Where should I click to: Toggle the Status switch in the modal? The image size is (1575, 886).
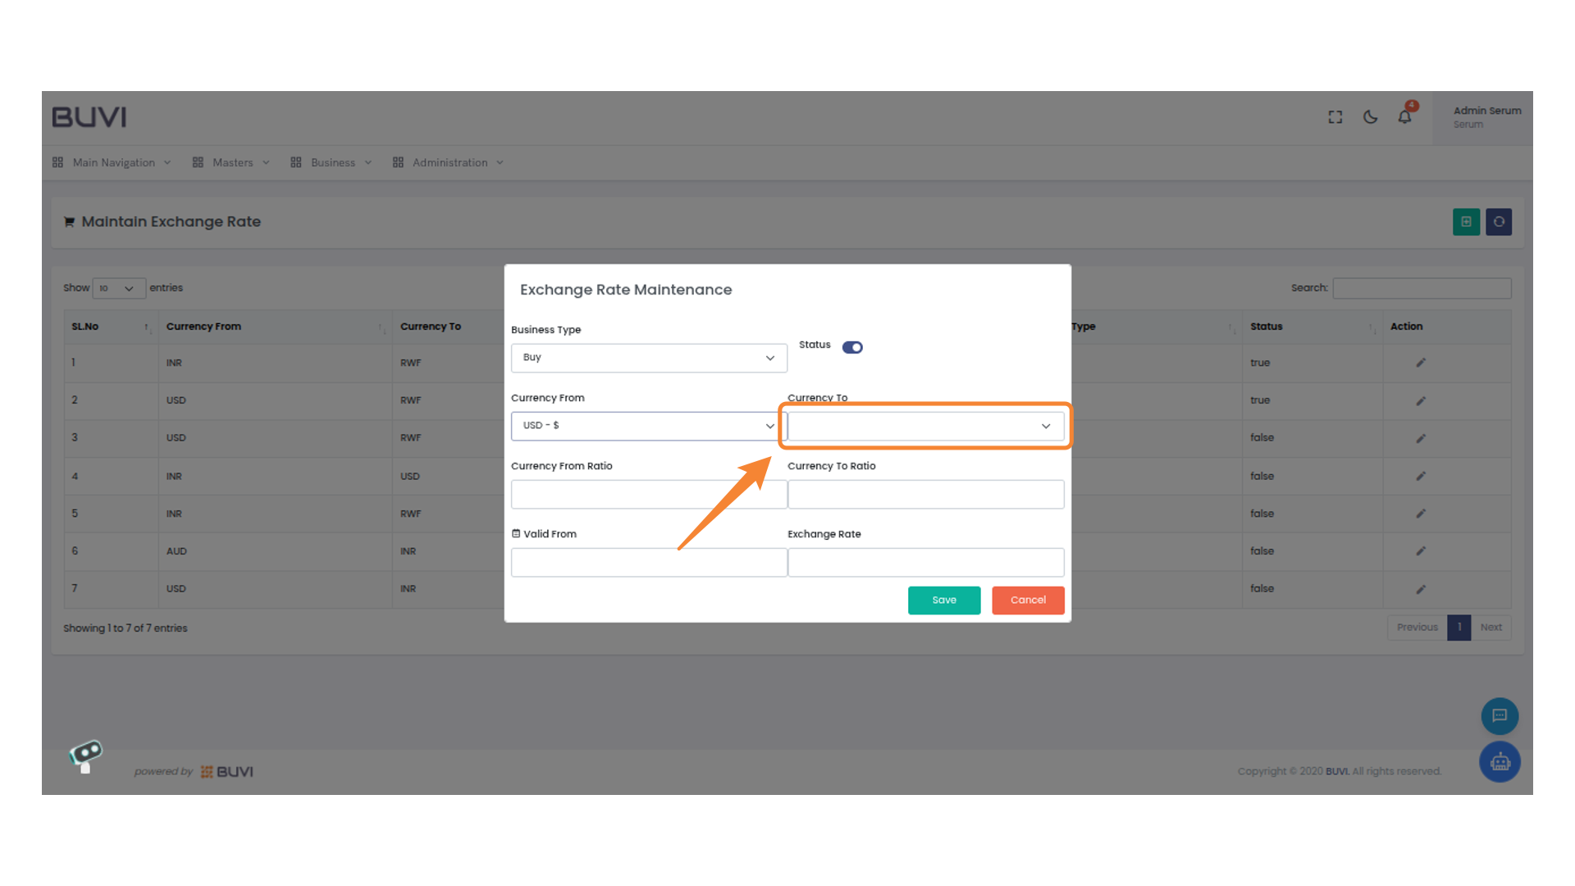coord(852,347)
